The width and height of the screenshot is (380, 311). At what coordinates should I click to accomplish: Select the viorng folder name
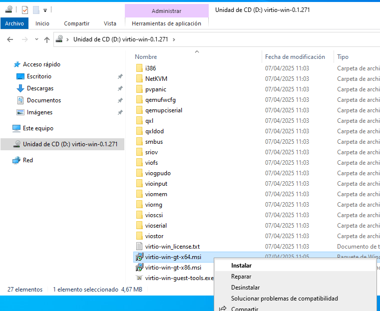[x=154, y=205]
